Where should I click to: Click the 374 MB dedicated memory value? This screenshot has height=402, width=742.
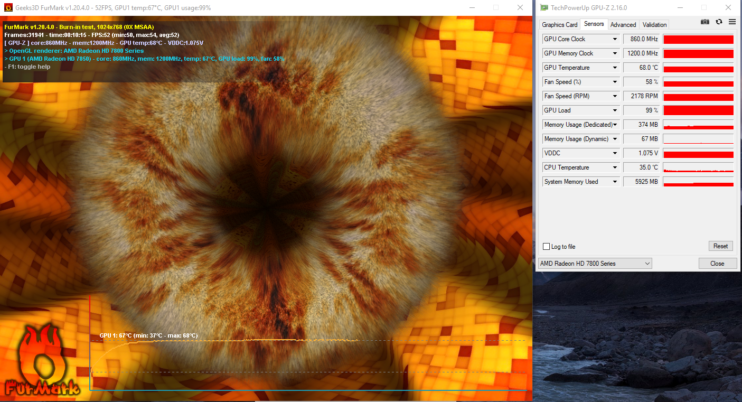point(641,125)
